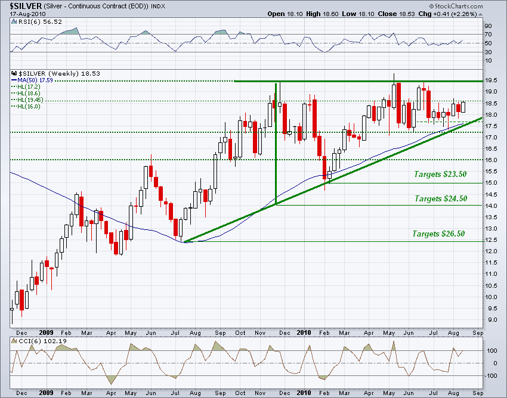507x398 pixels.
Task: Click the CCI(6) 102.19 label
Action: (x=43, y=341)
